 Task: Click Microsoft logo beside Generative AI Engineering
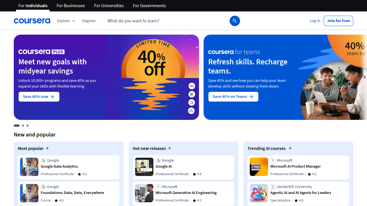158,187
